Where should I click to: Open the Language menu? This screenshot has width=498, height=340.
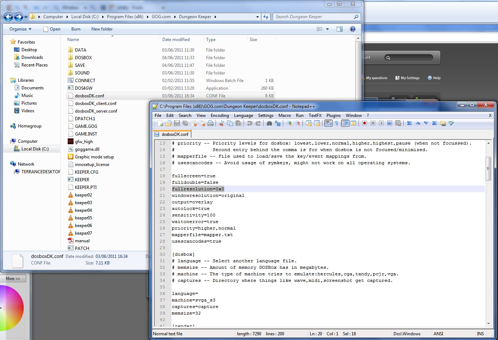244,116
